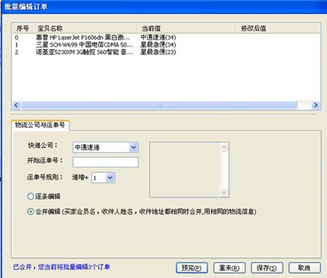Click the order list horizontal scrollbar thumb
This screenshot has width=327, height=278.
[x=159, y=105]
